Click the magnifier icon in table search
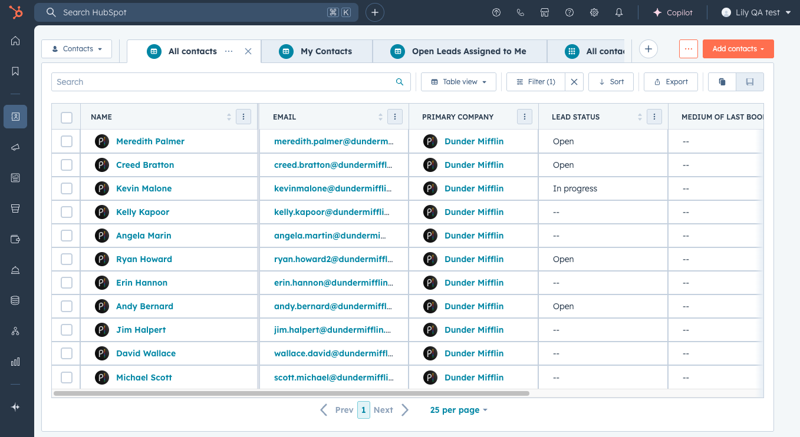 (400, 82)
